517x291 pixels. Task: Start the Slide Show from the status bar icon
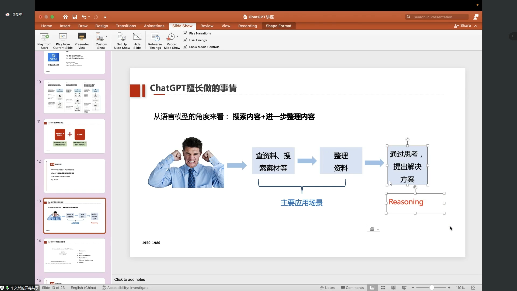(404, 288)
